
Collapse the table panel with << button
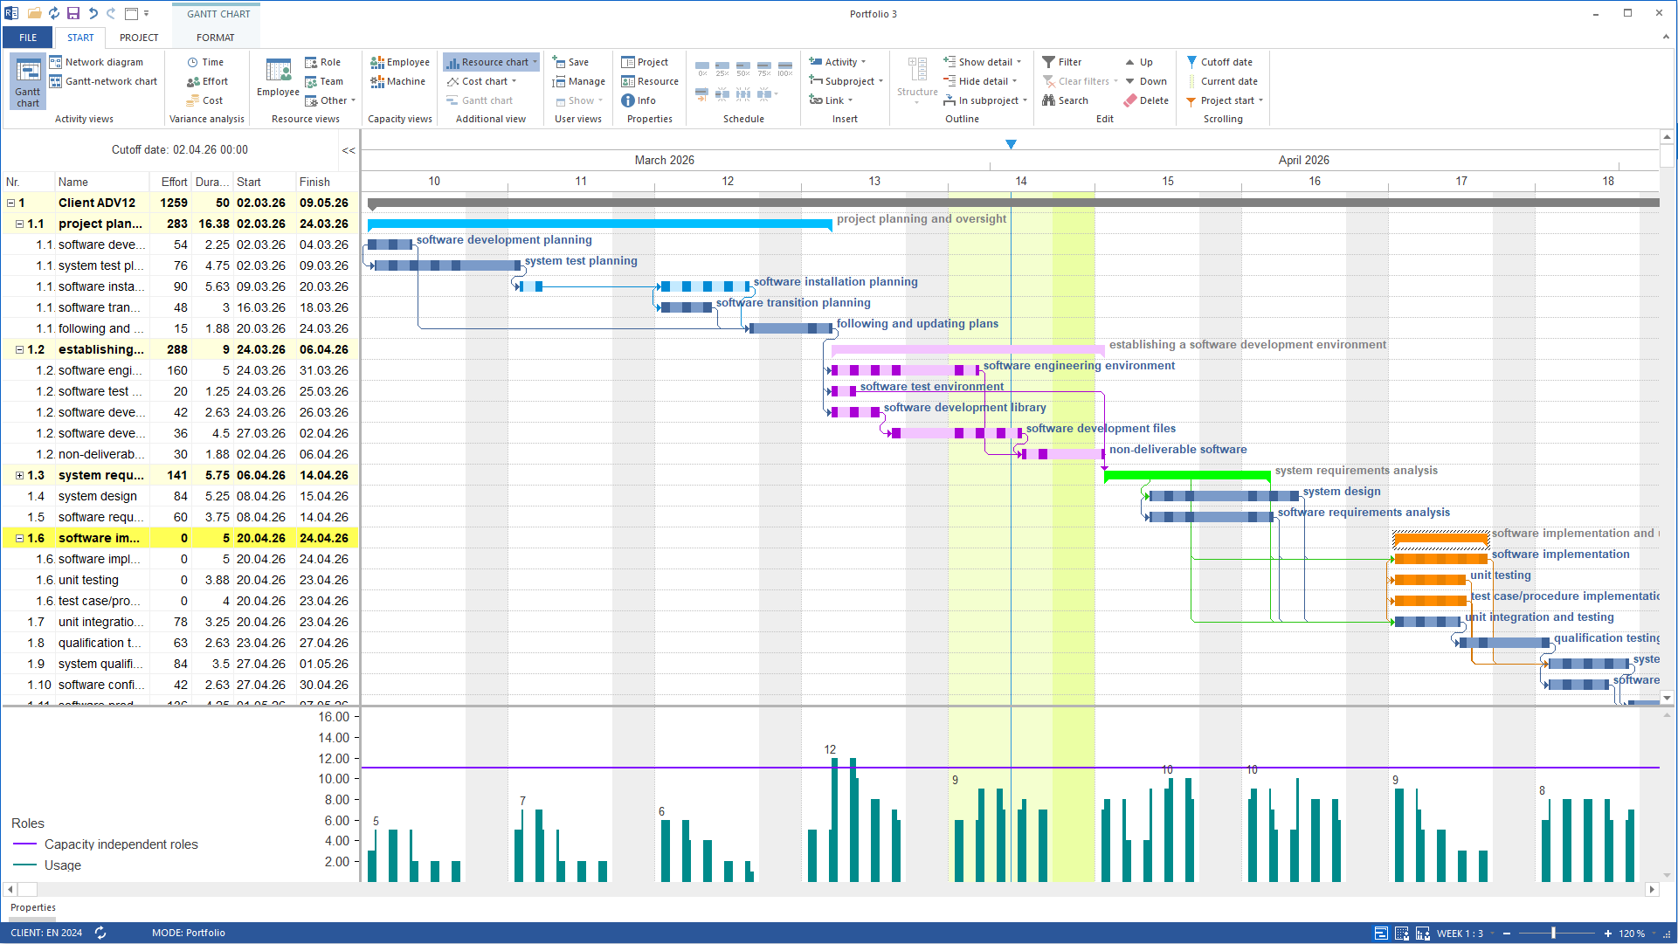pyautogui.click(x=349, y=150)
